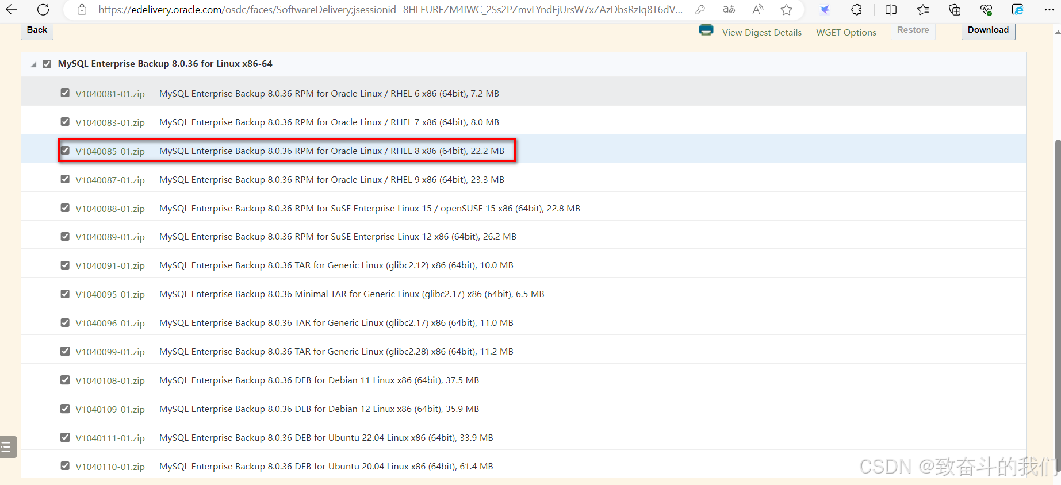Uncheck the V1040108-01.zip checkbox

pos(65,380)
